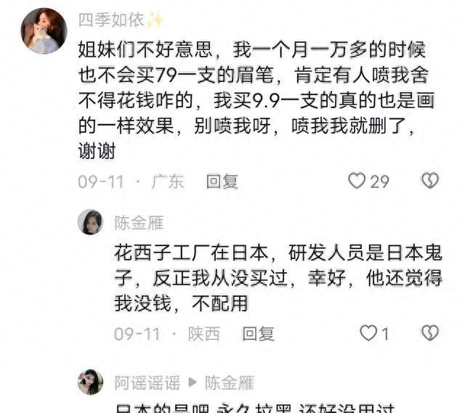Tap the 09-11 · 陕西 timestamp
This screenshot has height=413, width=465.
coord(167,334)
